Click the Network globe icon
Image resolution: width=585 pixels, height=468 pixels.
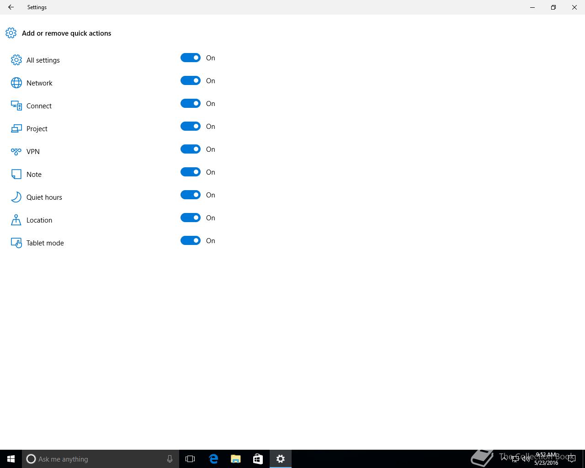(x=16, y=83)
